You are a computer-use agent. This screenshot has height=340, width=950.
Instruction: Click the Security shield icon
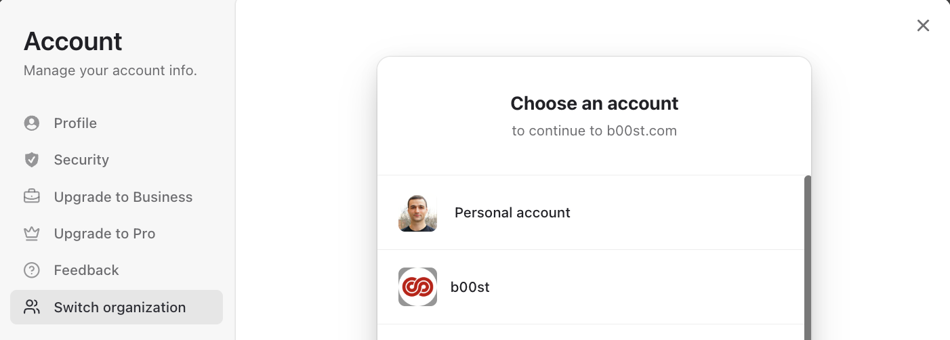coord(31,160)
